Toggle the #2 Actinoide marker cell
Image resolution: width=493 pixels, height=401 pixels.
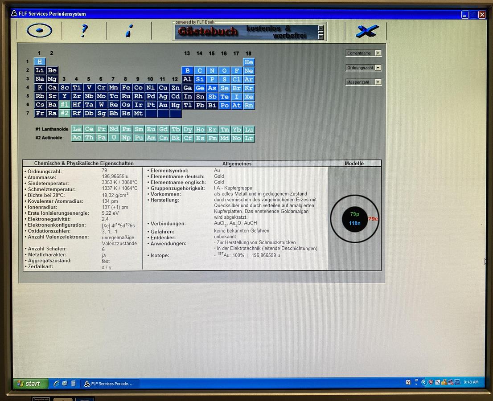[64, 114]
